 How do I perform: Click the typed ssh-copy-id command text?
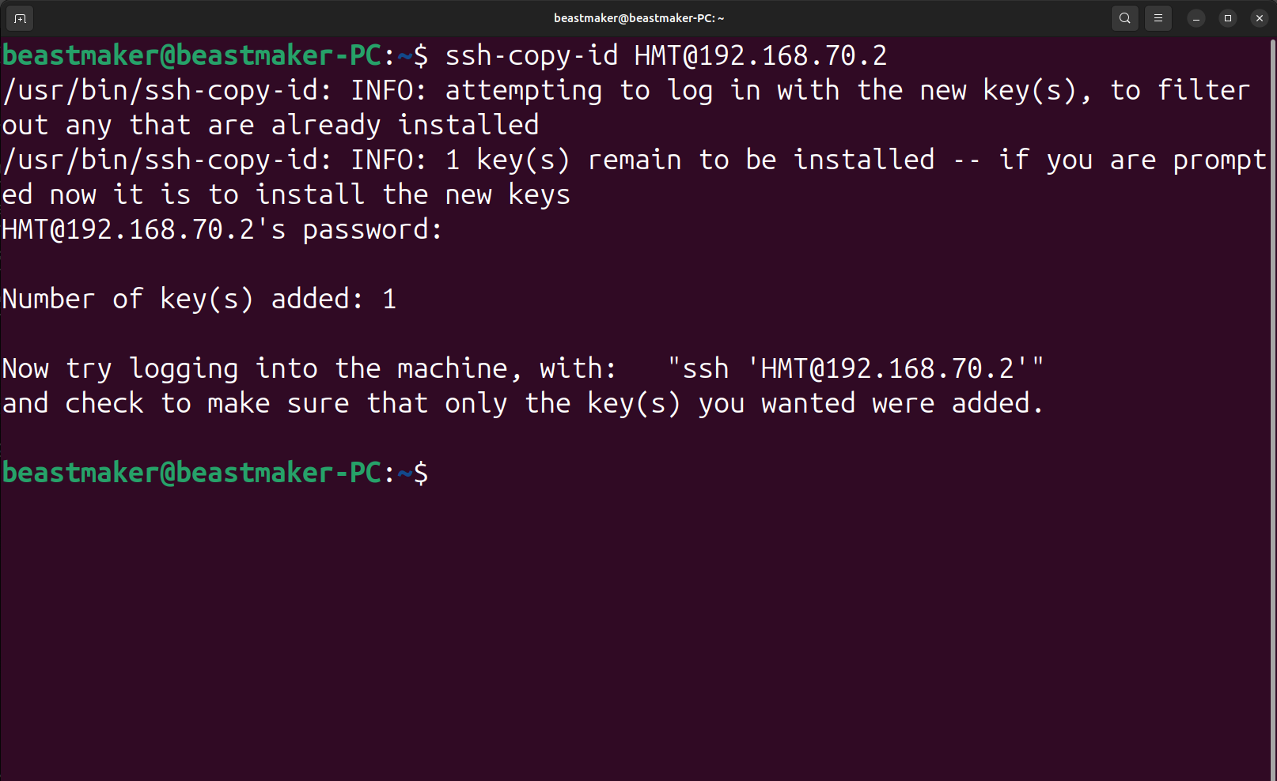(x=665, y=56)
